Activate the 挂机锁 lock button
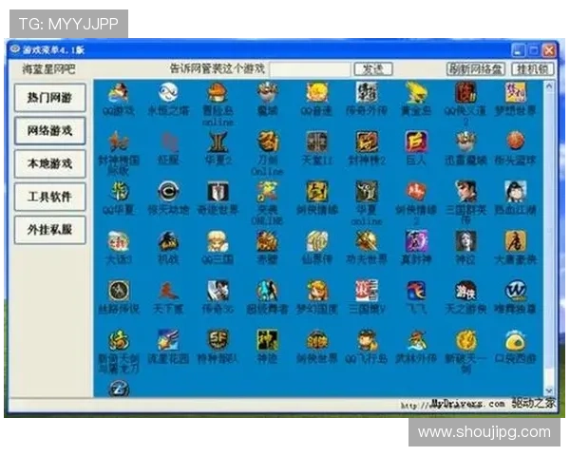Screen dimensions: 570x456 click(x=533, y=69)
